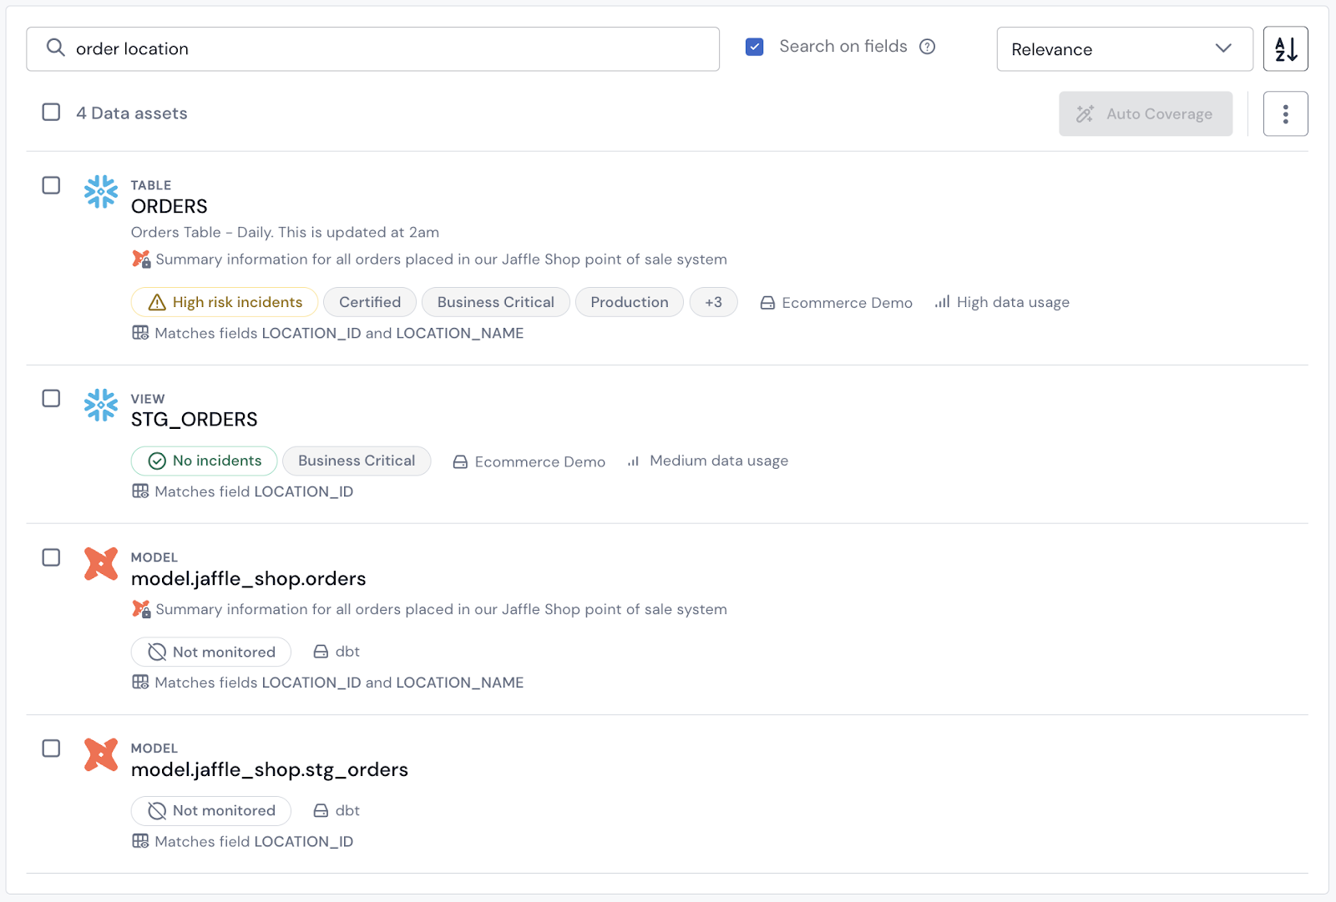1336x902 pixels.
Task: Click the Certified badge on ORDERS
Action: click(369, 302)
